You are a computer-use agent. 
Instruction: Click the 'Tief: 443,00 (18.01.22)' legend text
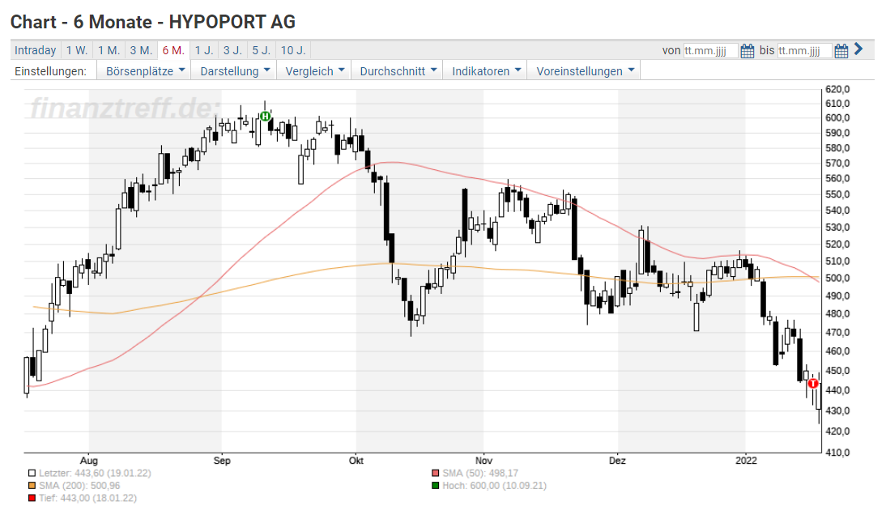coord(87,498)
